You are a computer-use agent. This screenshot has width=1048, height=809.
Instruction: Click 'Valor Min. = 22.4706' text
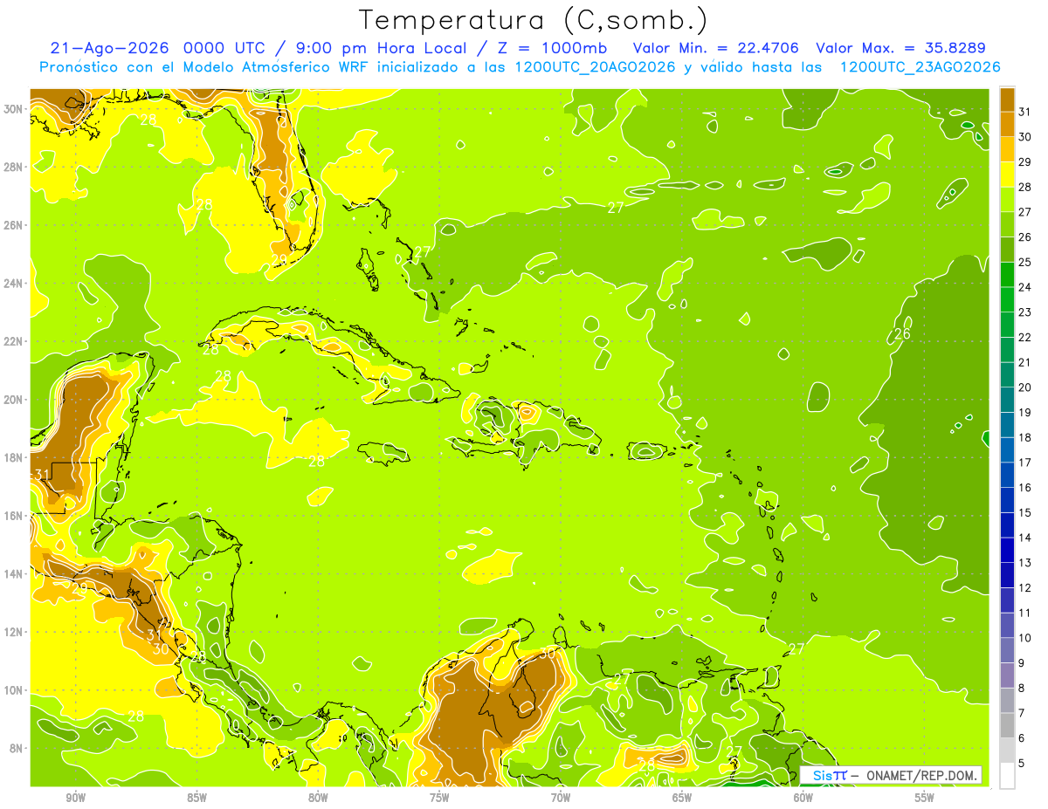[716, 48]
